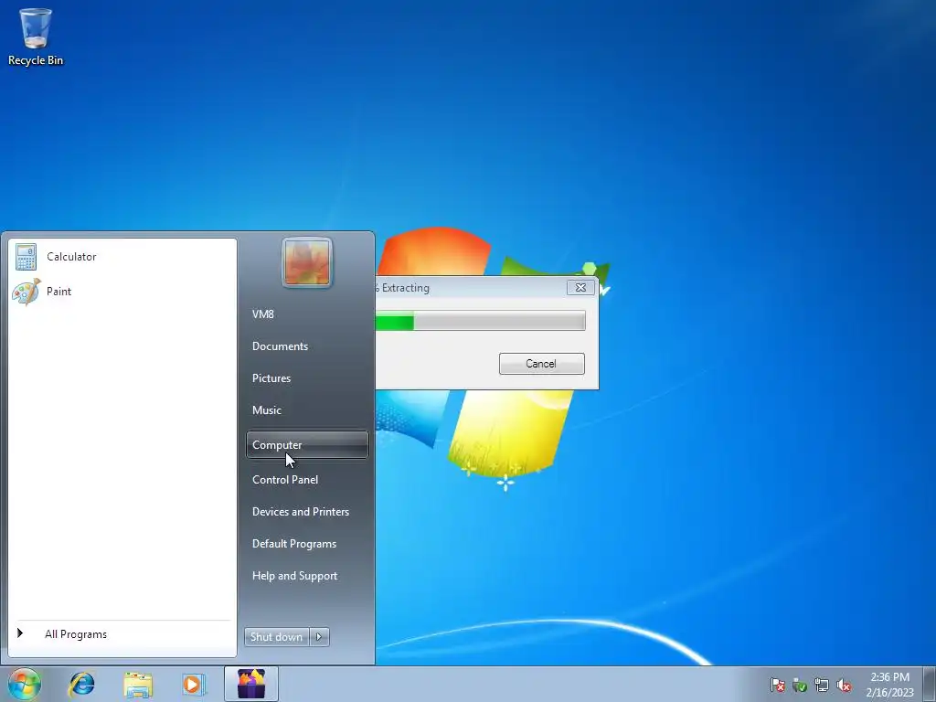Expand All Programs list
The width and height of the screenshot is (936, 702).
tap(122, 634)
